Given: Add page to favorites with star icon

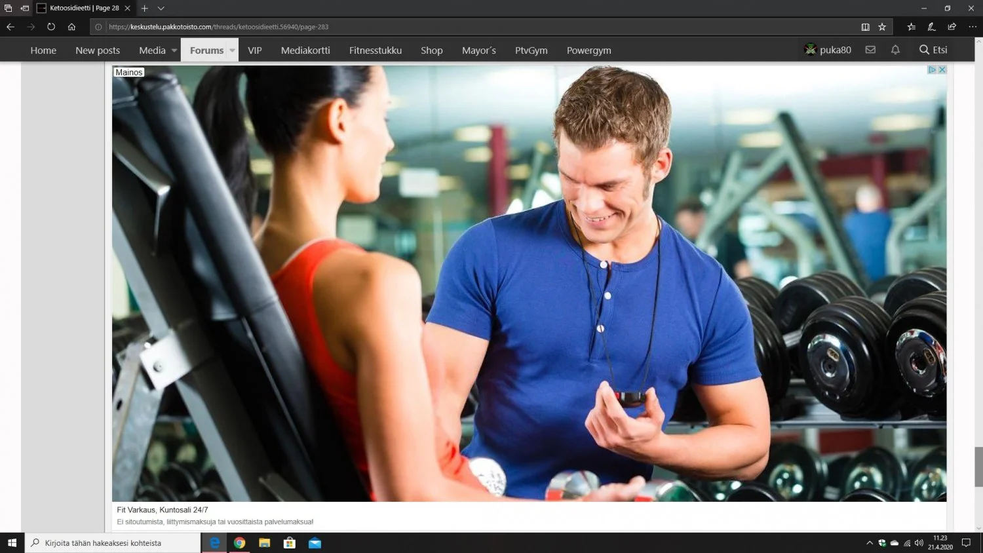Looking at the screenshot, I should coord(882,27).
